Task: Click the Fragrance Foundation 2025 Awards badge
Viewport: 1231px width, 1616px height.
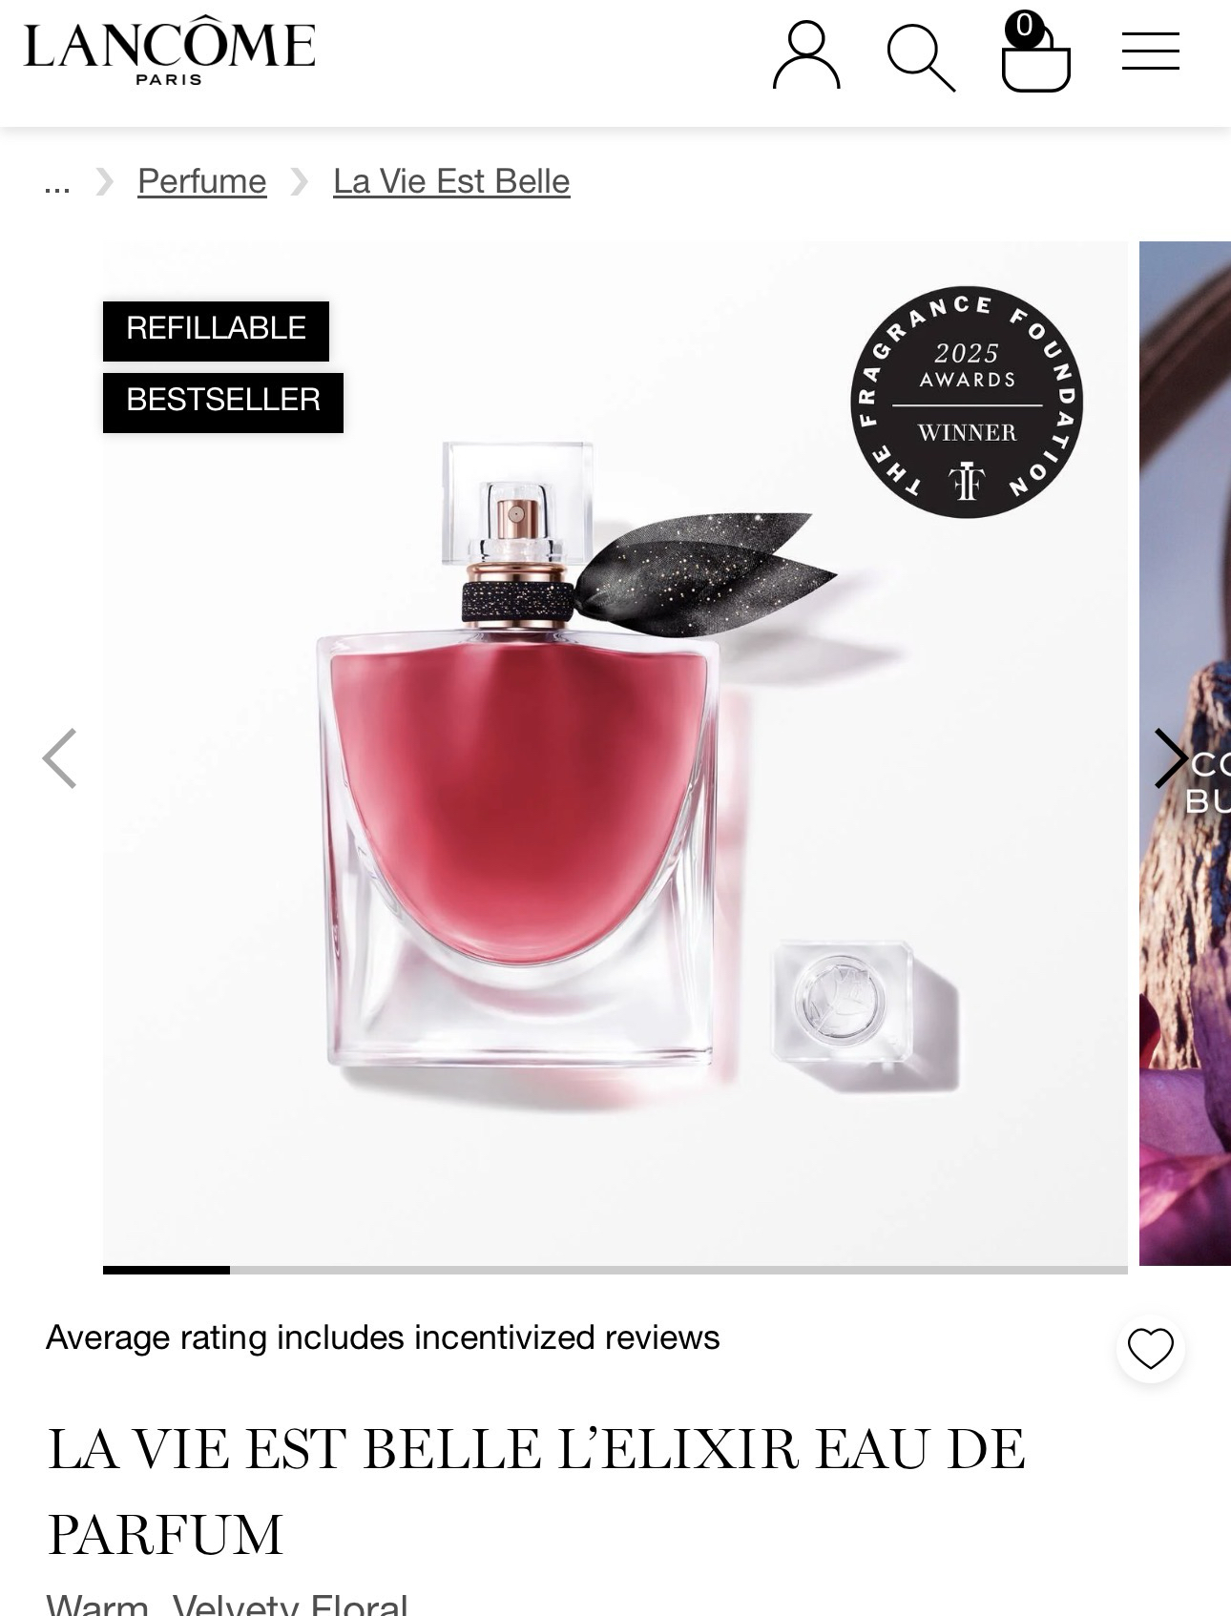Action: [967, 402]
